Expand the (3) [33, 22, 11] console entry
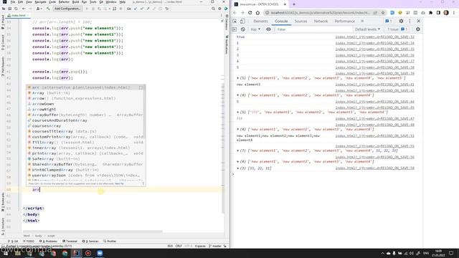This screenshot has height=258, width=459. tap(237, 168)
